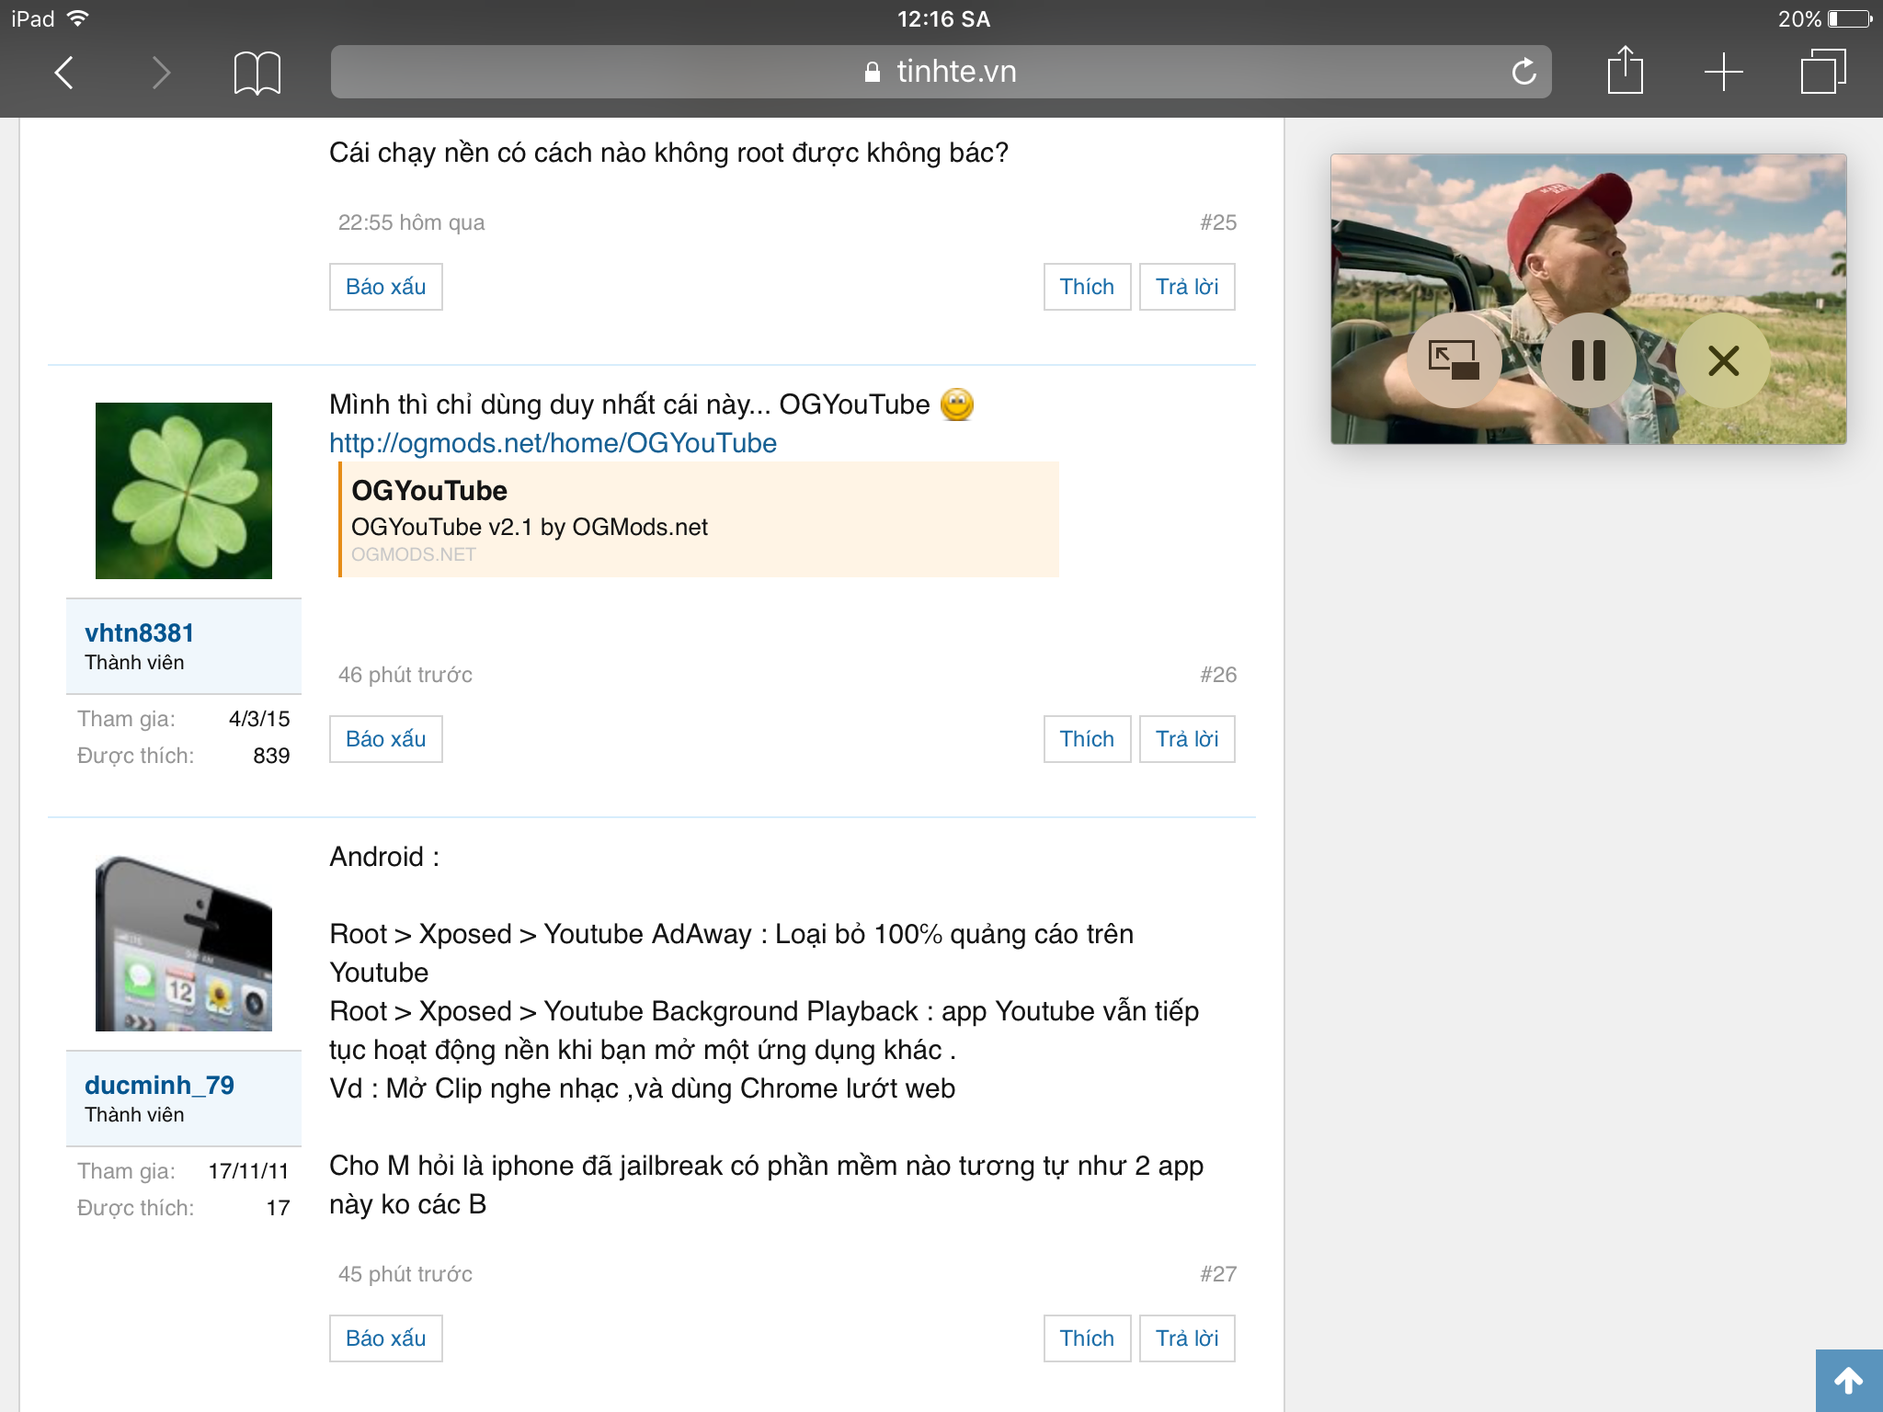
Task: Show all tabs overview icon
Action: coord(1822,72)
